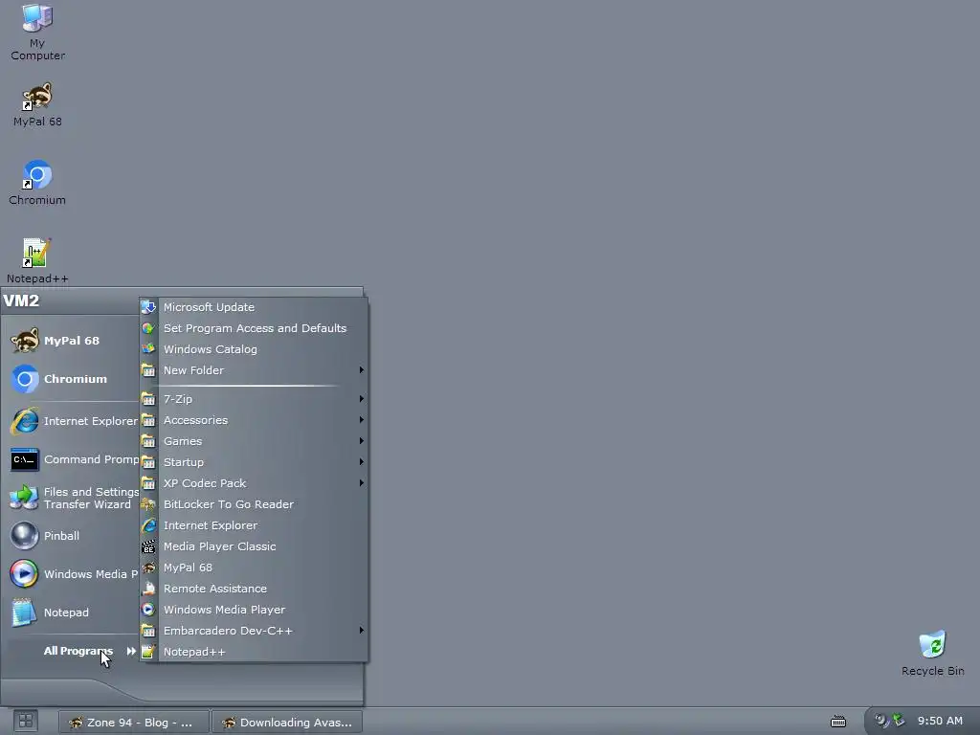The width and height of the screenshot is (980, 735).
Task: Expand the New Folder submenu arrow
Action: pyautogui.click(x=361, y=370)
